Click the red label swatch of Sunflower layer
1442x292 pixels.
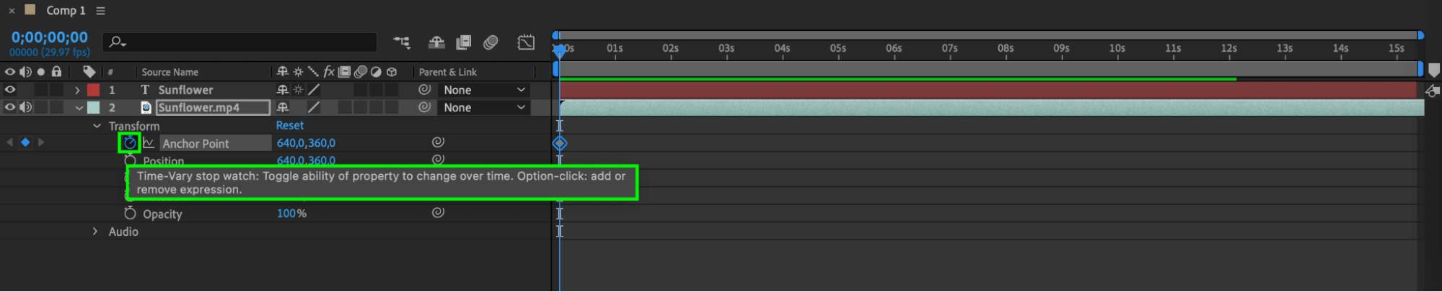click(x=94, y=90)
